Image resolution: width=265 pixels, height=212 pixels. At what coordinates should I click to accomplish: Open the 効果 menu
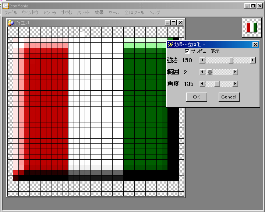click(x=99, y=13)
